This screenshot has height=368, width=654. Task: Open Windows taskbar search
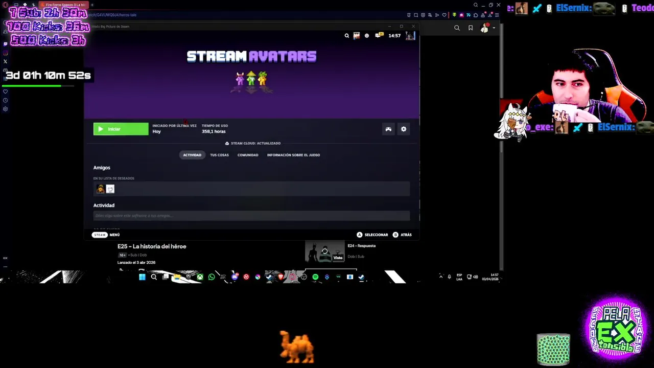coord(154,277)
